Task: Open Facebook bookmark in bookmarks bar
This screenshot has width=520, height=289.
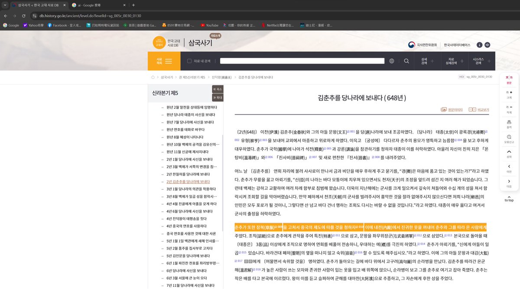Action: 65,25
